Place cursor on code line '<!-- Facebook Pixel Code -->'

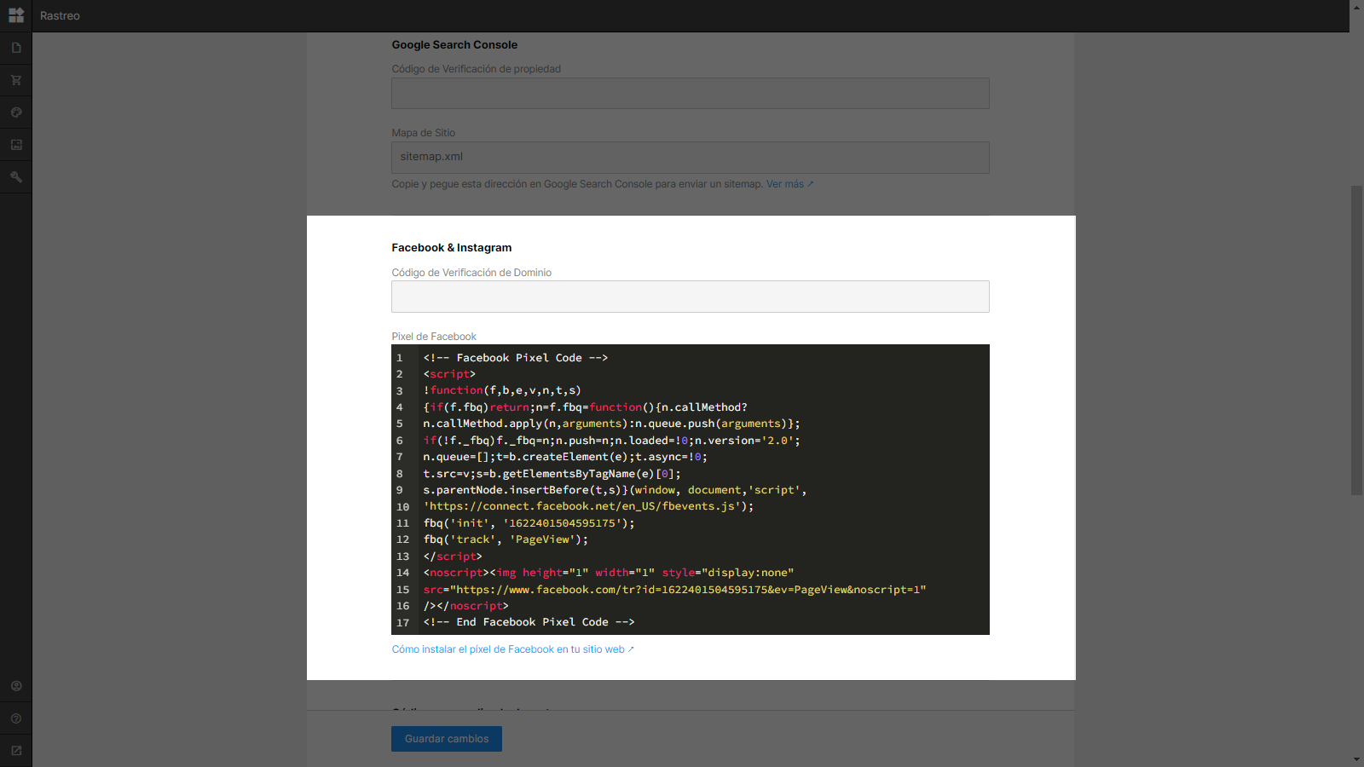tap(516, 358)
